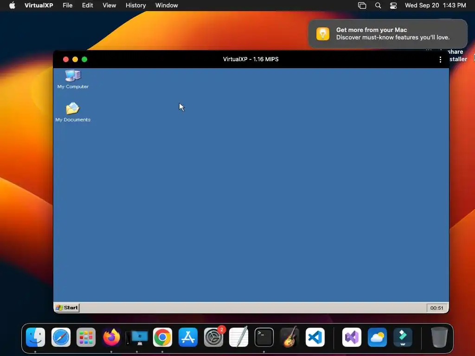Launch Firefox from the Dock
This screenshot has width=475, height=356.
(111, 337)
